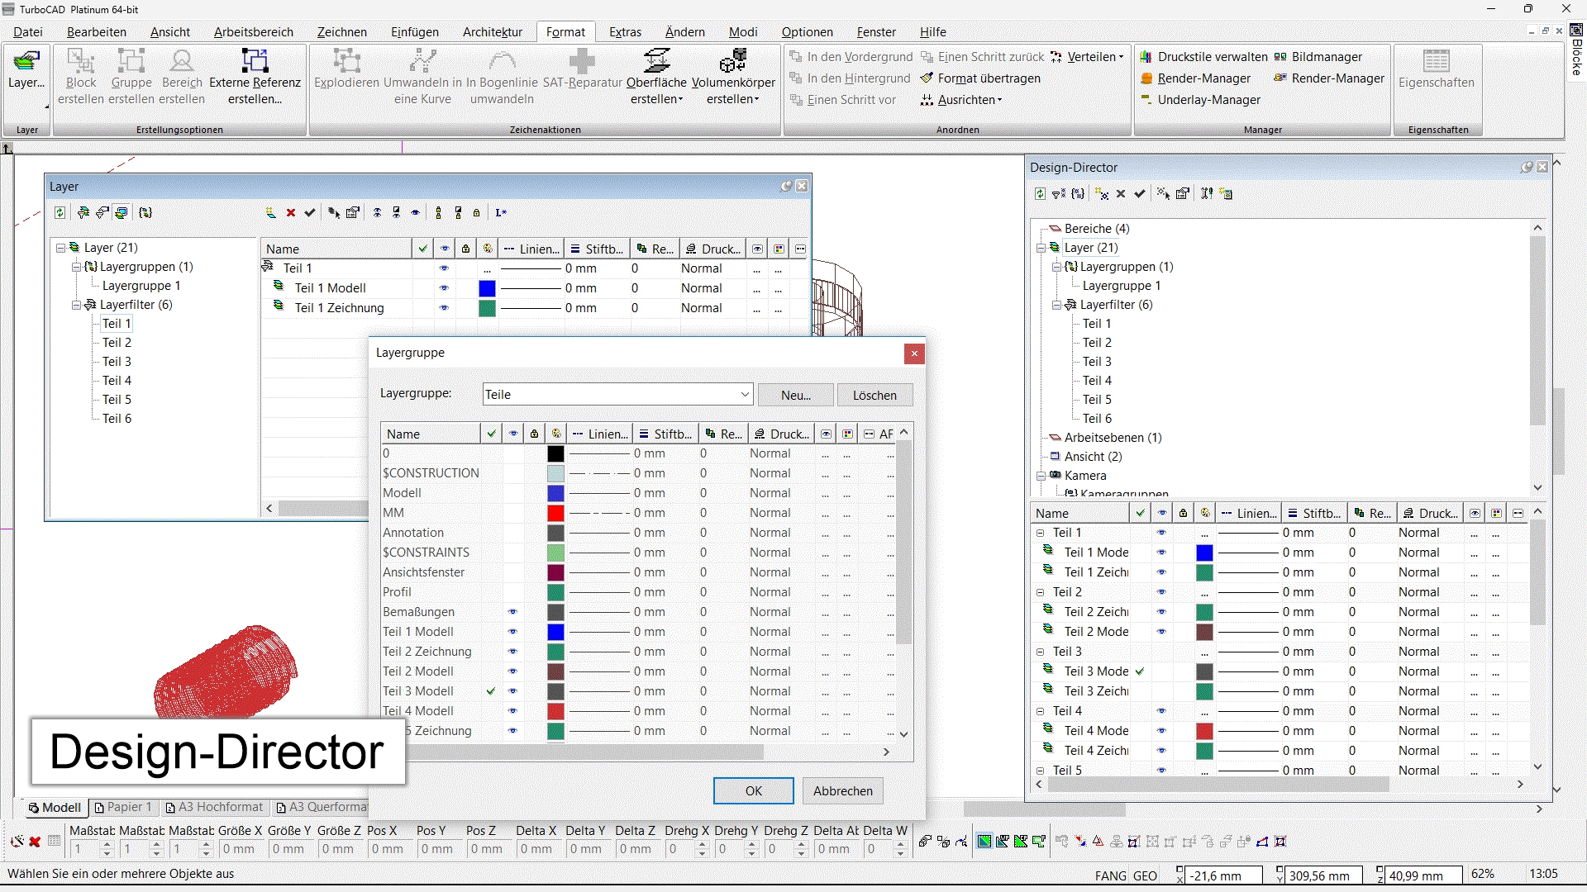Viewport: 1587px width, 892px height.
Task: Click Format übertragen command
Action: click(980, 78)
